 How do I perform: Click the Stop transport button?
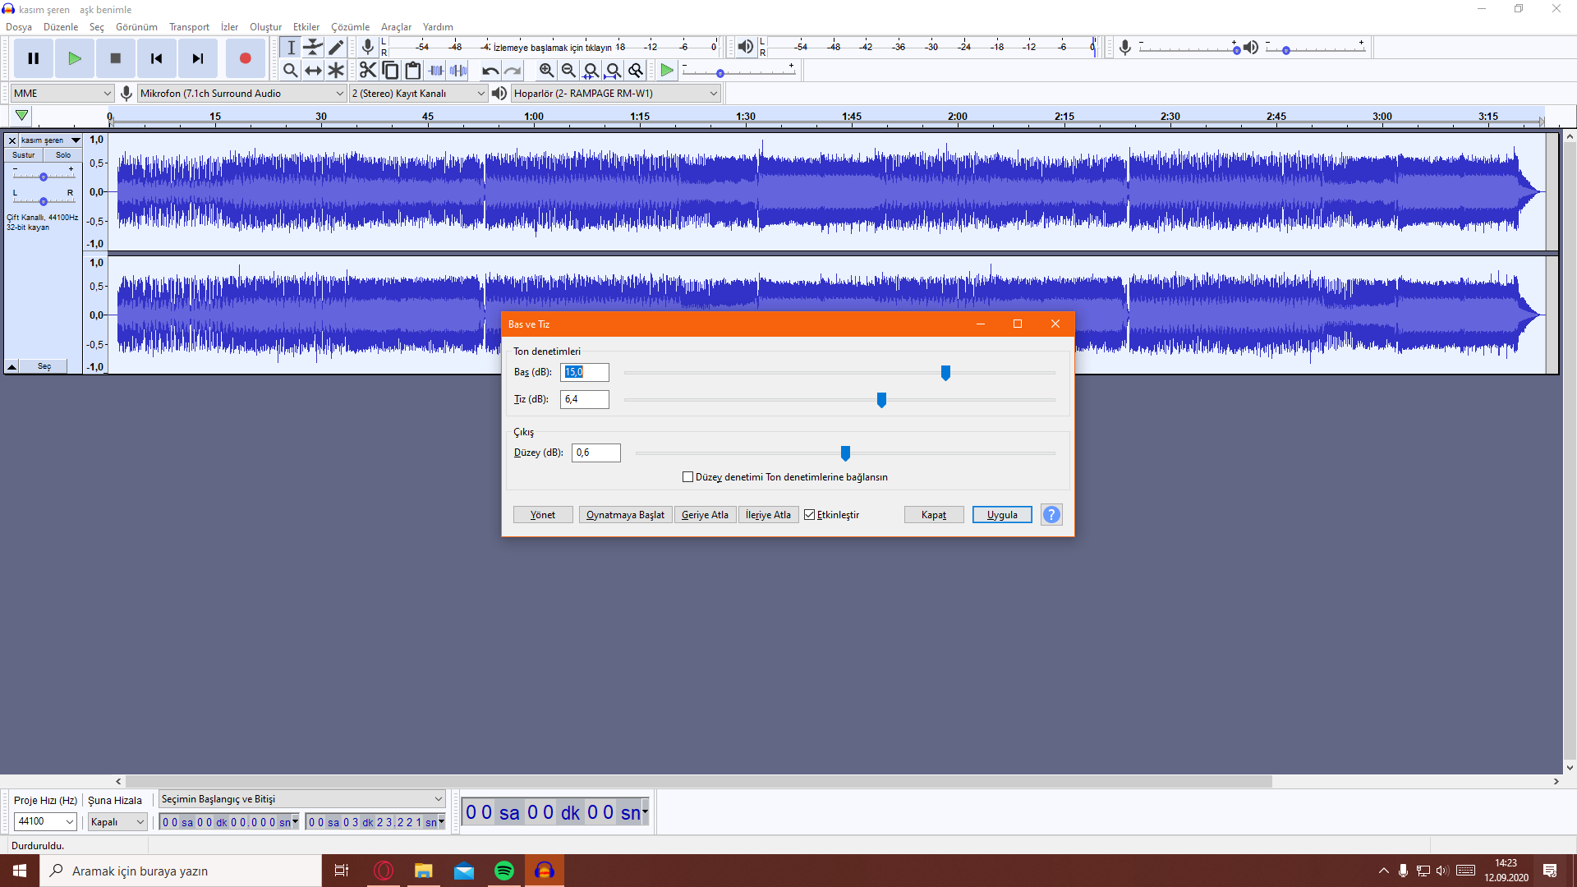(116, 58)
